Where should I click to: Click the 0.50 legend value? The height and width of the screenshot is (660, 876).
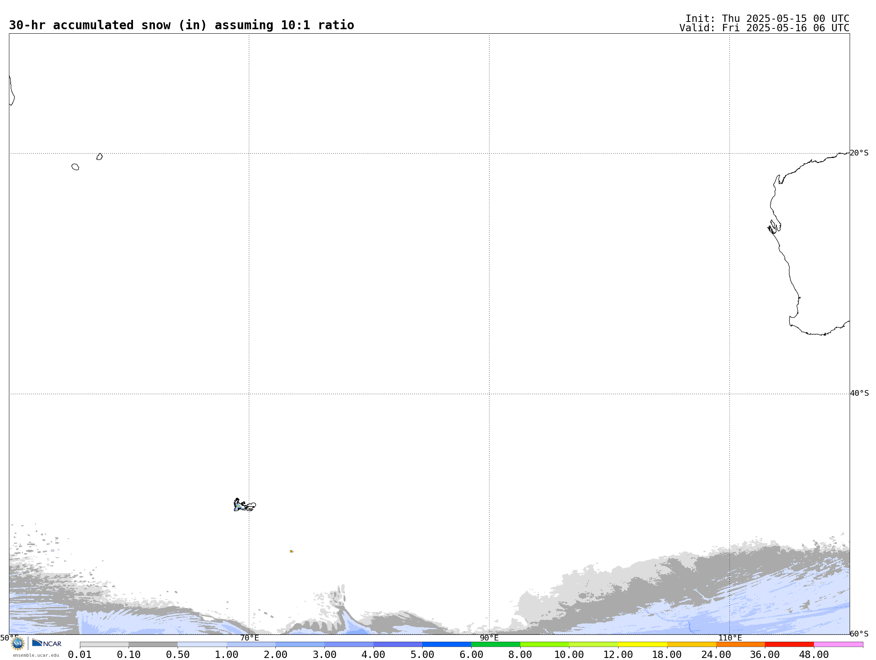178,655
